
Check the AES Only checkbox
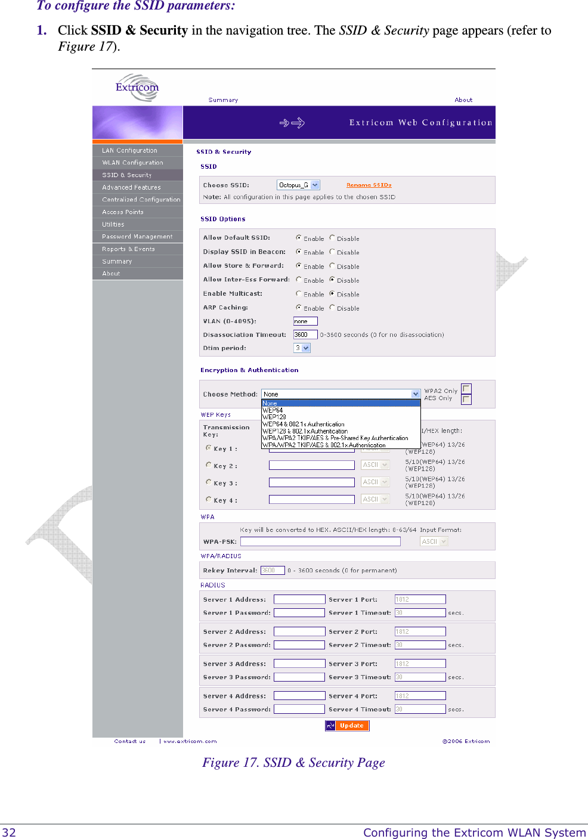pos(466,400)
